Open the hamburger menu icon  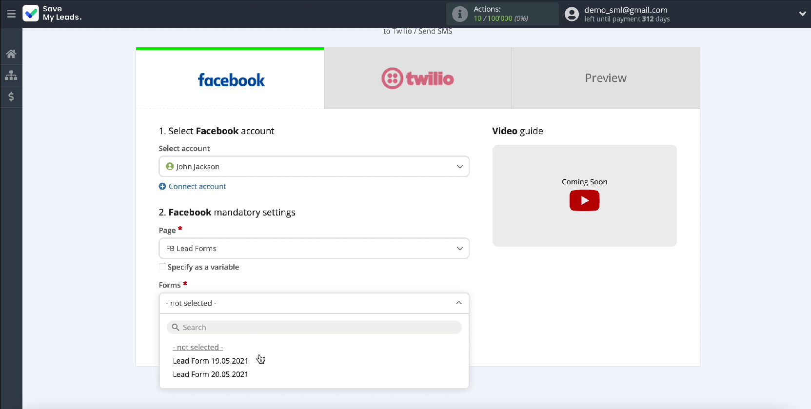(x=11, y=14)
